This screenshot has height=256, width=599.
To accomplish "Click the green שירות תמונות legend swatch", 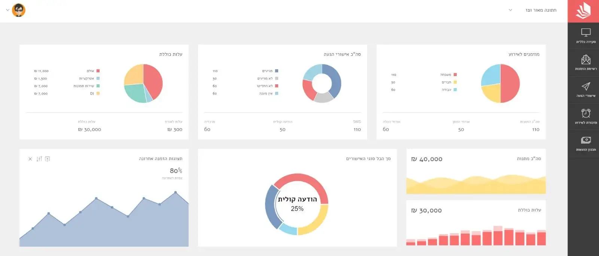I will 98,86.
